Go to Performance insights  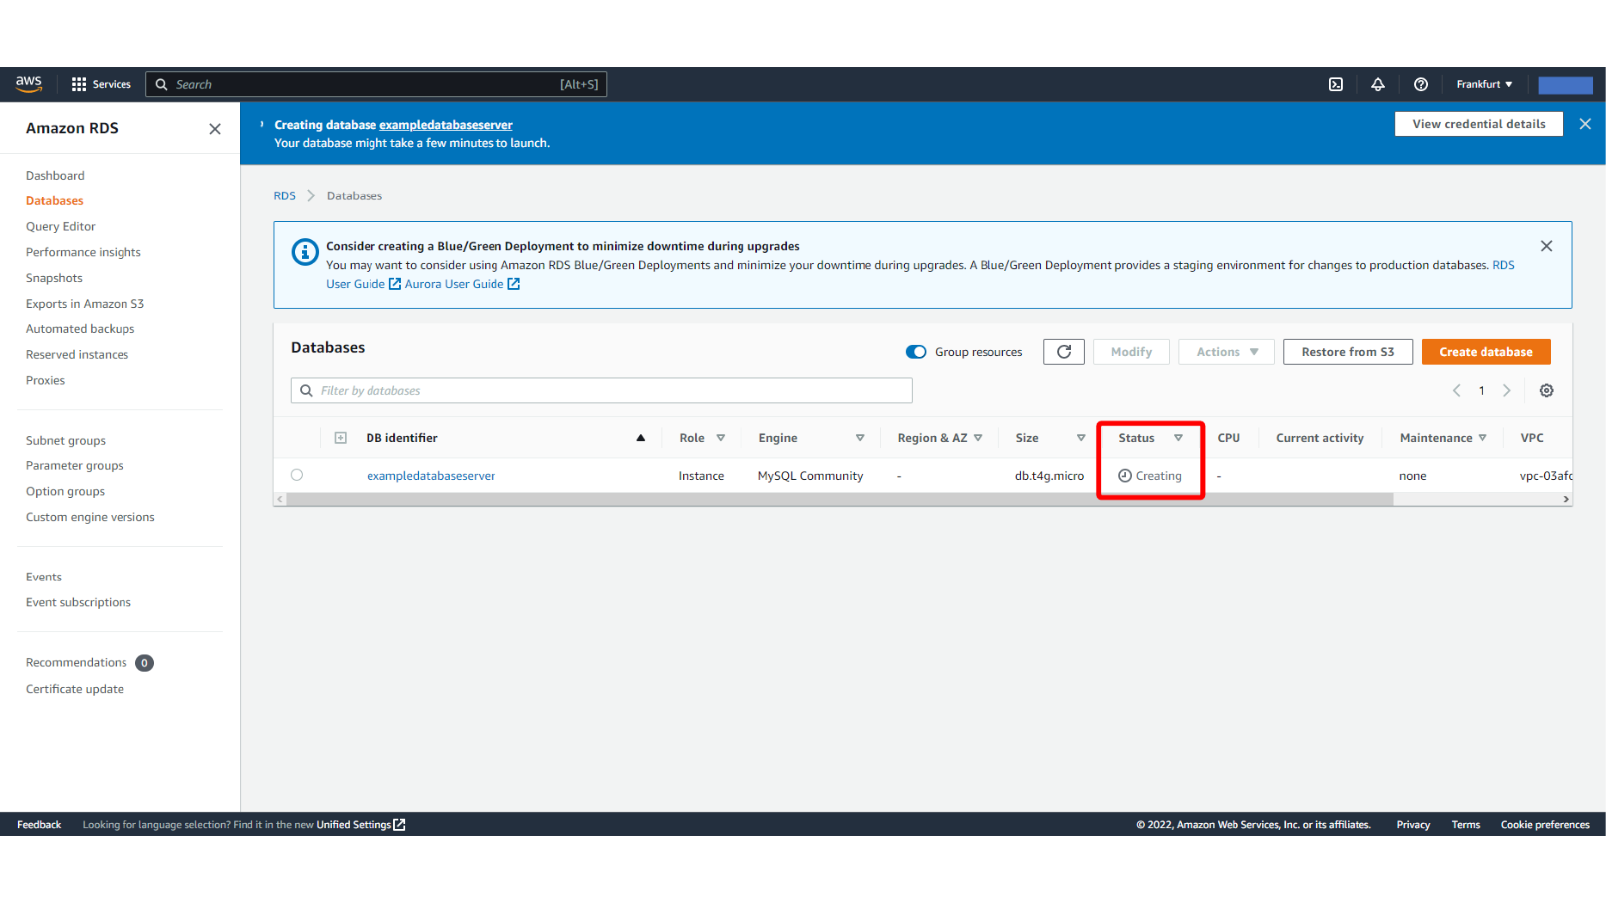coord(83,252)
